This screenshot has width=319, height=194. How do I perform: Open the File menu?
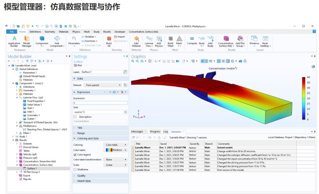[x=12, y=31]
